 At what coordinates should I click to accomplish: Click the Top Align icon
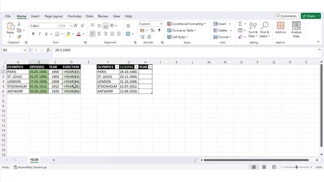pyautogui.click(x=92, y=26)
